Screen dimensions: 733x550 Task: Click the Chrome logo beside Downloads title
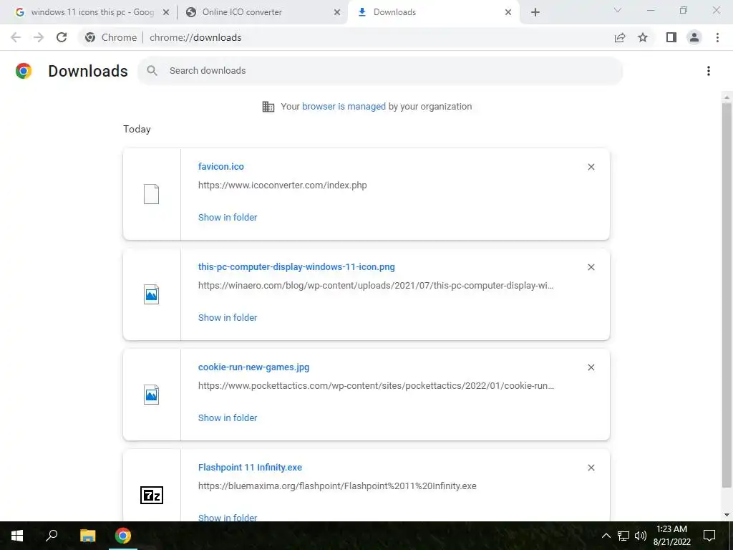[24, 71]
